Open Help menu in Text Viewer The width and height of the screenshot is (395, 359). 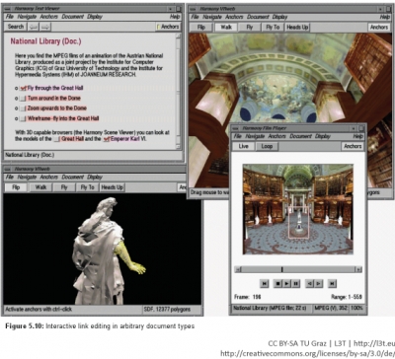point(175,17)
